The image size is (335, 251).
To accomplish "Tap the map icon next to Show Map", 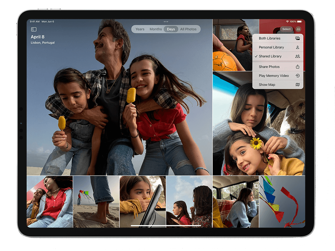I will pyautogui.click(x=298, y=85).
